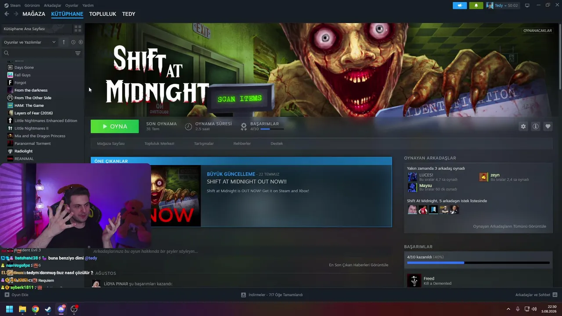Open Windows Start menu
The image size is (562, 316).
coord(9,309)
